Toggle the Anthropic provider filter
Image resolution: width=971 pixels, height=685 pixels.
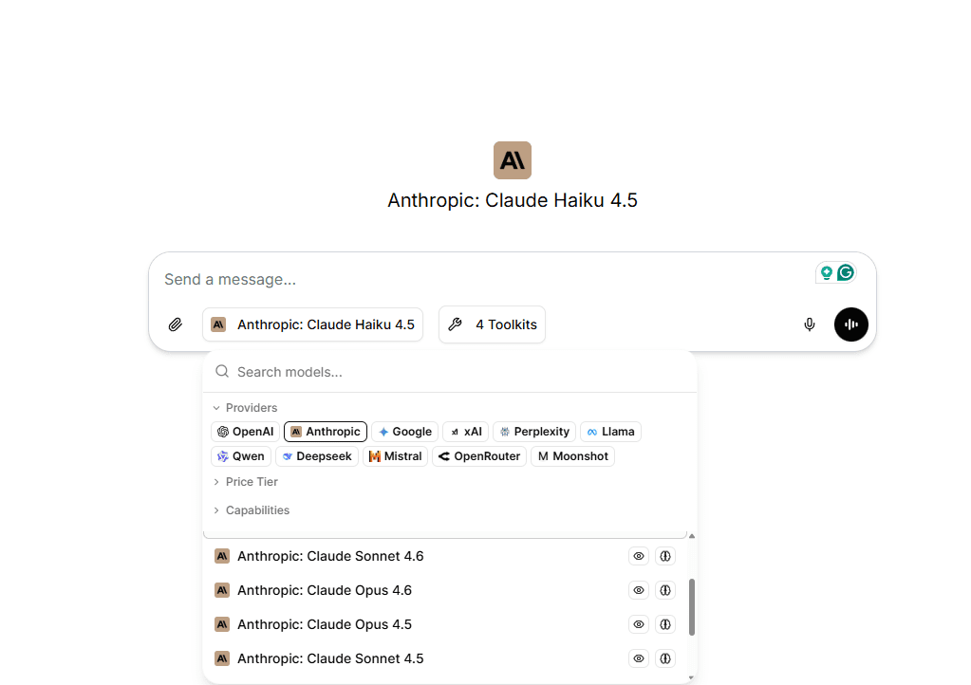[326, 432]
